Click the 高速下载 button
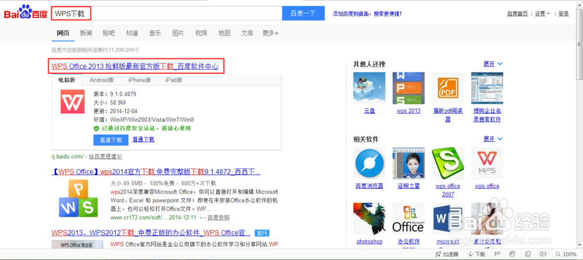Screen dimensions: 583x260 coord(111,140)
